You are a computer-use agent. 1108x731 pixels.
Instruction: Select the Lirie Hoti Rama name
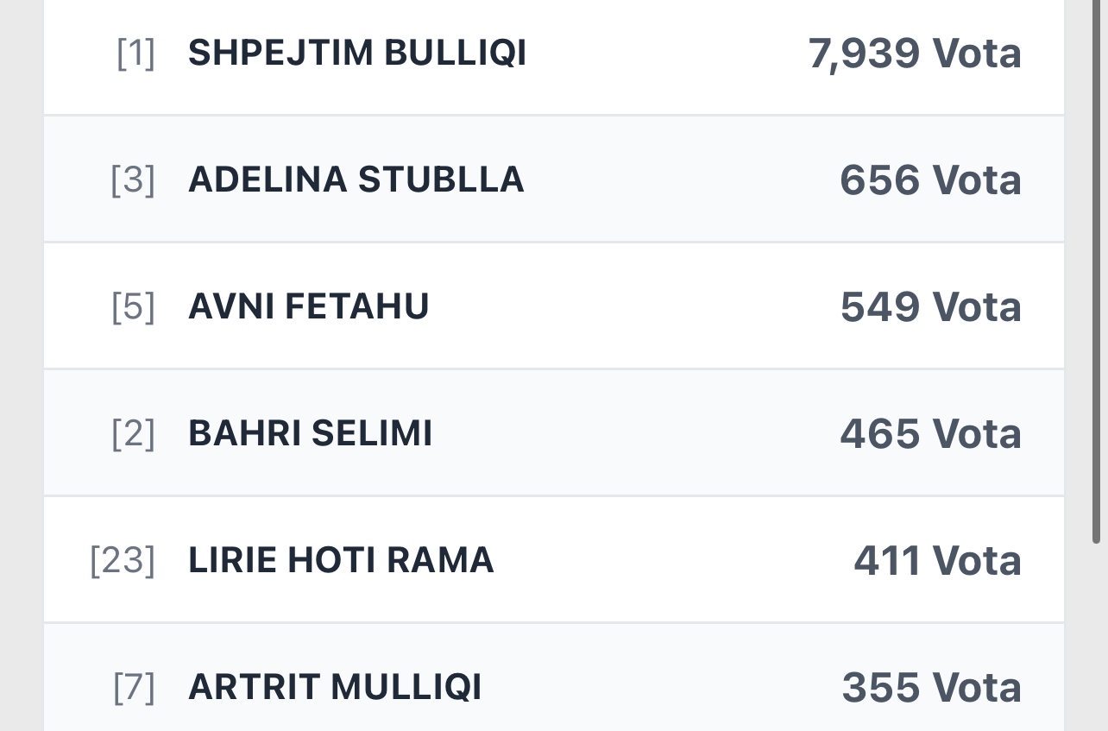click(341, 560)
